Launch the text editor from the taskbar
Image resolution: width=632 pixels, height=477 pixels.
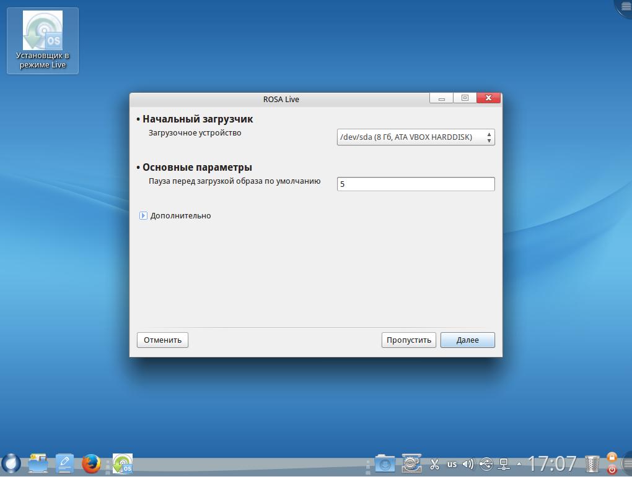[x=64, y=463]
